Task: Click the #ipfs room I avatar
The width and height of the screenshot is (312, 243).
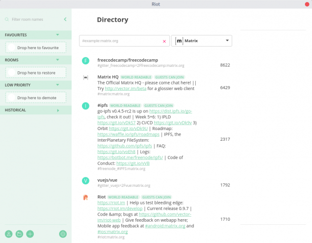Action: click(x=85, y=106)
